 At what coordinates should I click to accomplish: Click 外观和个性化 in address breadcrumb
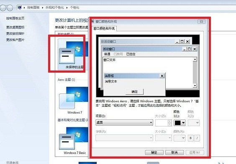(x=55, y=8)
